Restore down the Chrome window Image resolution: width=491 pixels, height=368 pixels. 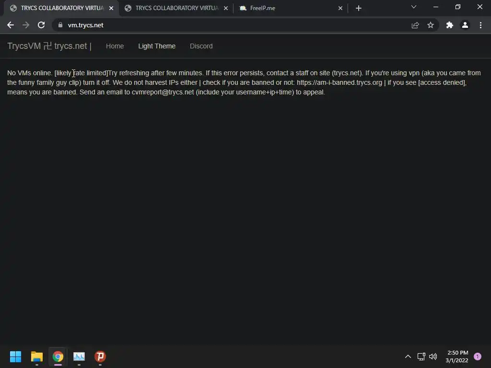[x=458, y=7]
